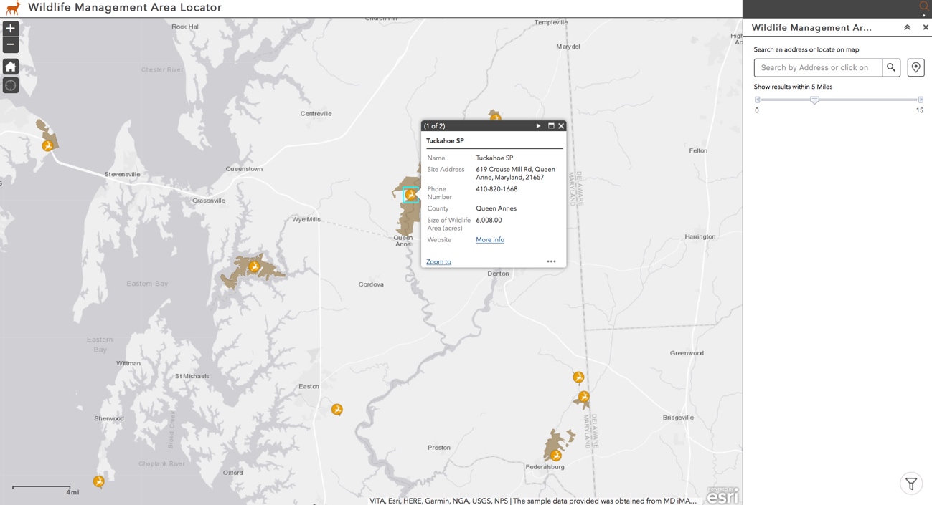Click the Show results within 5 Miles label

pyautogui.click(x=793, y=87)
